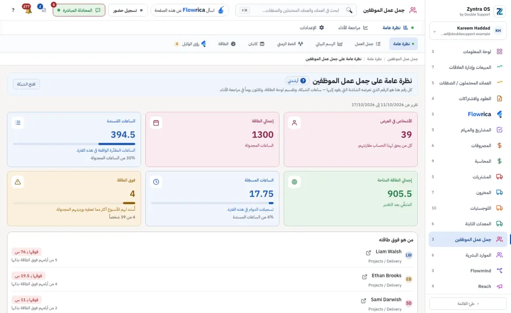Open Liam Walsh external link icon

click(x=368, y=253)
